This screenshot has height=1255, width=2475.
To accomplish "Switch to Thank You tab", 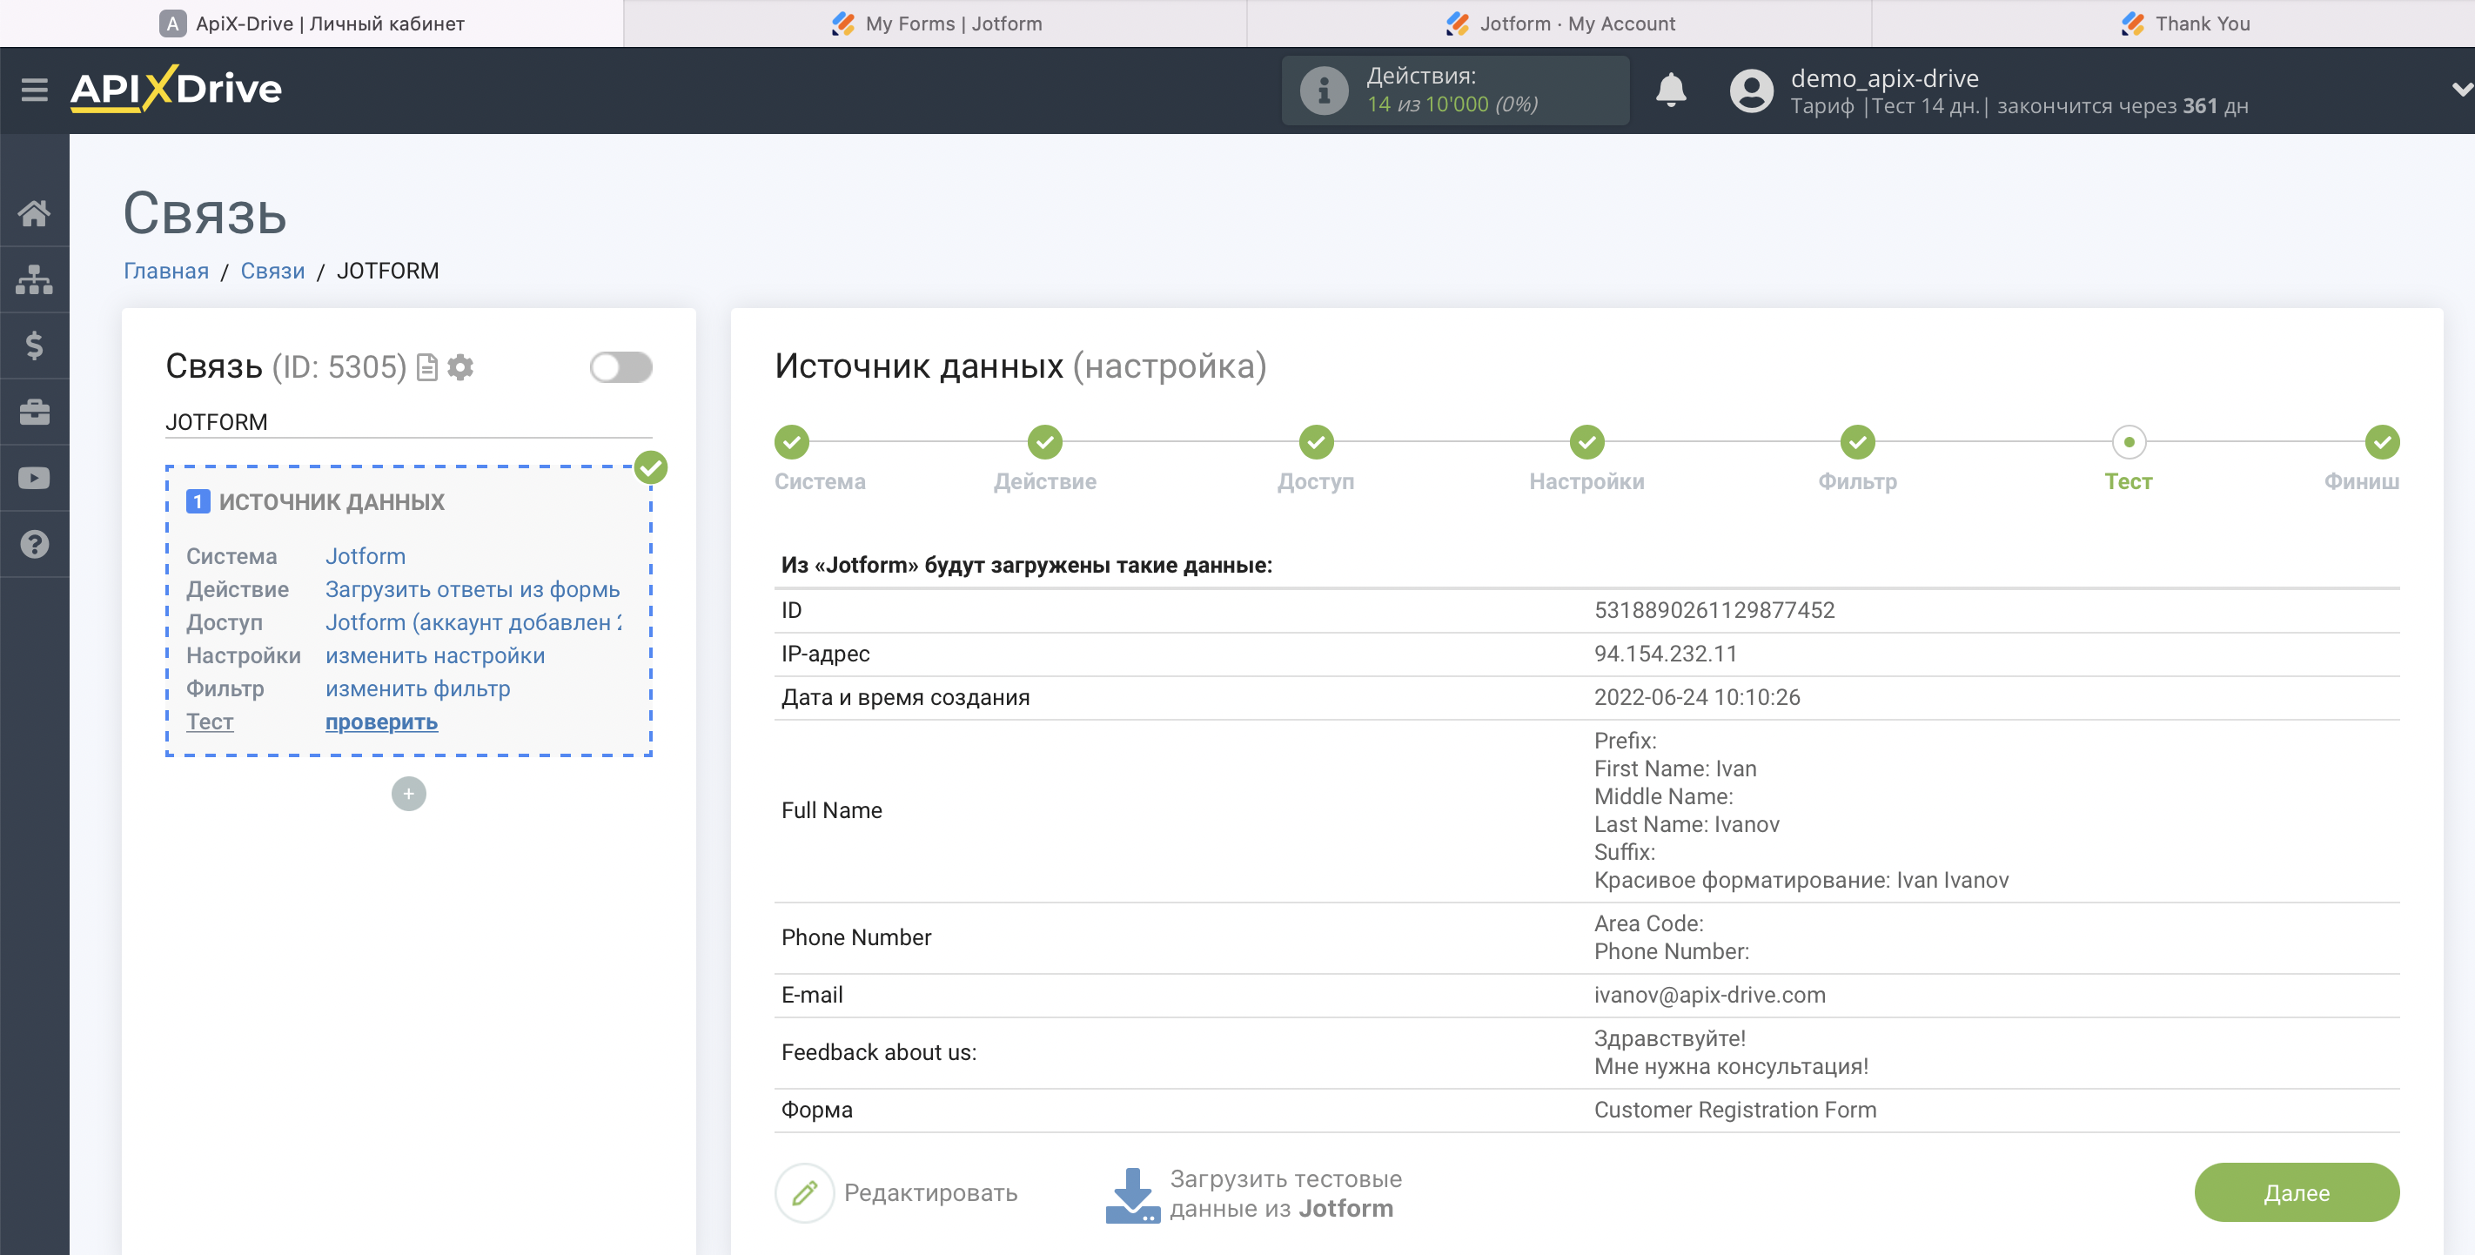I will pyautogui.click(x=2173, y=23).
